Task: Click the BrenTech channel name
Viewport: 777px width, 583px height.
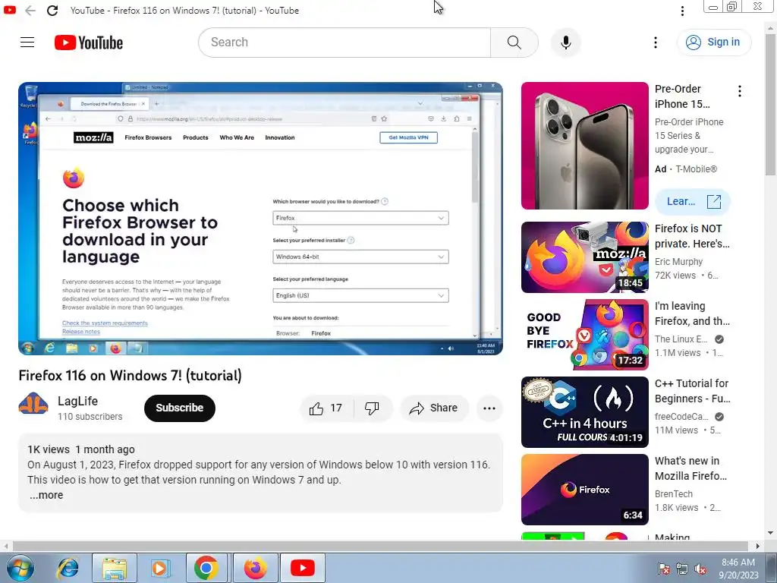Action: (x=674, y=493)
